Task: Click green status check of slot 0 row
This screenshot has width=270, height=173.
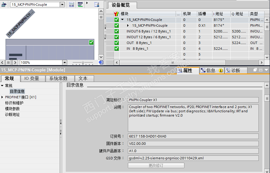Action: click(x=116, y=19)
